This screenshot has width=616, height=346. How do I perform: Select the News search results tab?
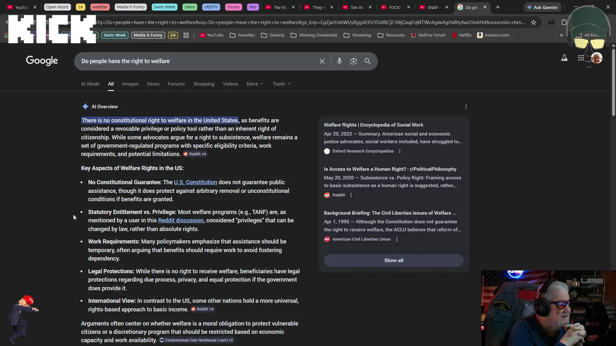(153, 84)
